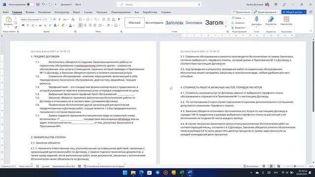
Task: Click the Paste (Вставить) clipboard icon
Action: pyautogui.click(x=8, y=20)
